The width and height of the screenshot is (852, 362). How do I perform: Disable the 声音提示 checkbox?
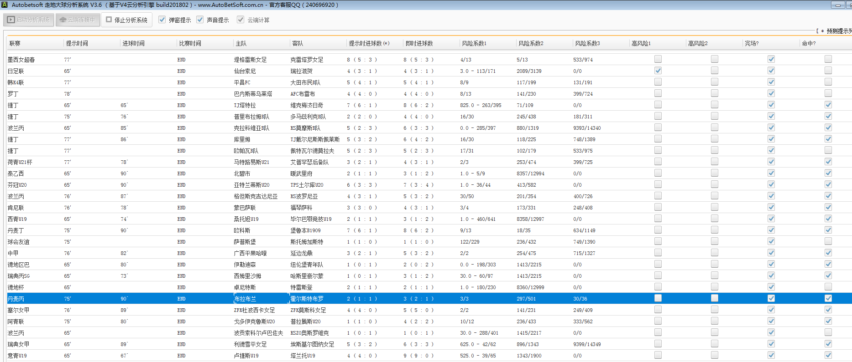(x=200, y=20)
